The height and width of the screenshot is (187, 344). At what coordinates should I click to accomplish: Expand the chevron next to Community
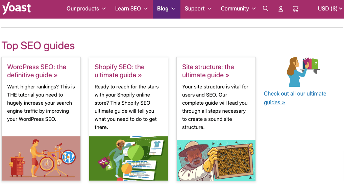click(x=254, y=9)
